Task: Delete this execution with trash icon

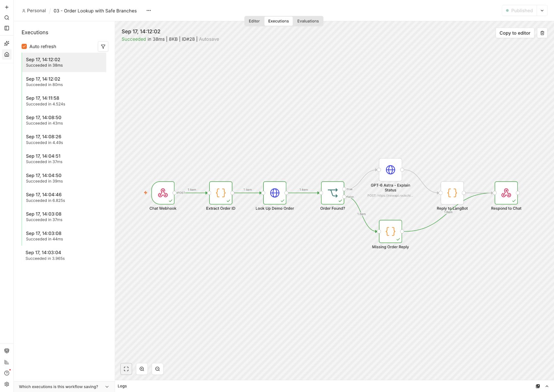Action: 542,33
